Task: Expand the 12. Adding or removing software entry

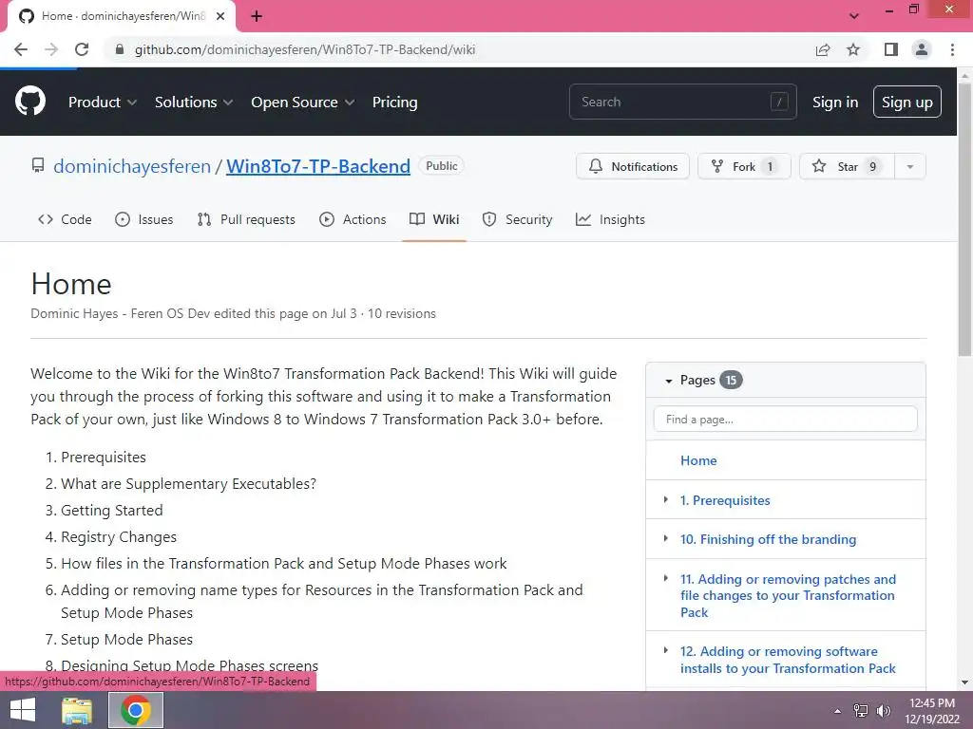Action: [x=666, y=651]
